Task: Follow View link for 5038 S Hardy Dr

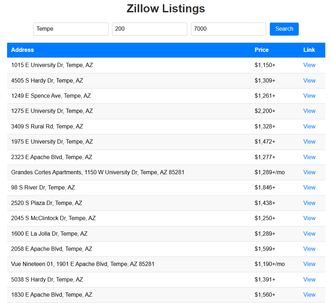Action: 309,279
